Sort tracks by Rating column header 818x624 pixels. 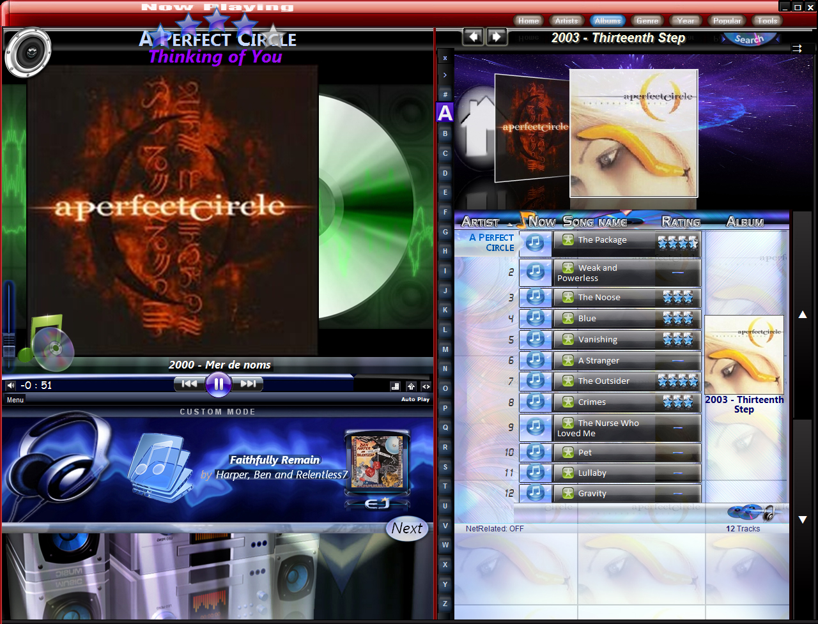tap(681, 222)
